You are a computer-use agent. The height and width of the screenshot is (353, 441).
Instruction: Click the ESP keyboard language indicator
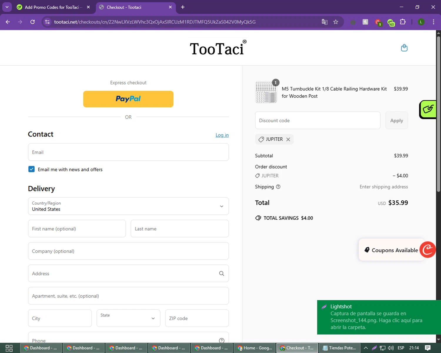coord(401,348)
